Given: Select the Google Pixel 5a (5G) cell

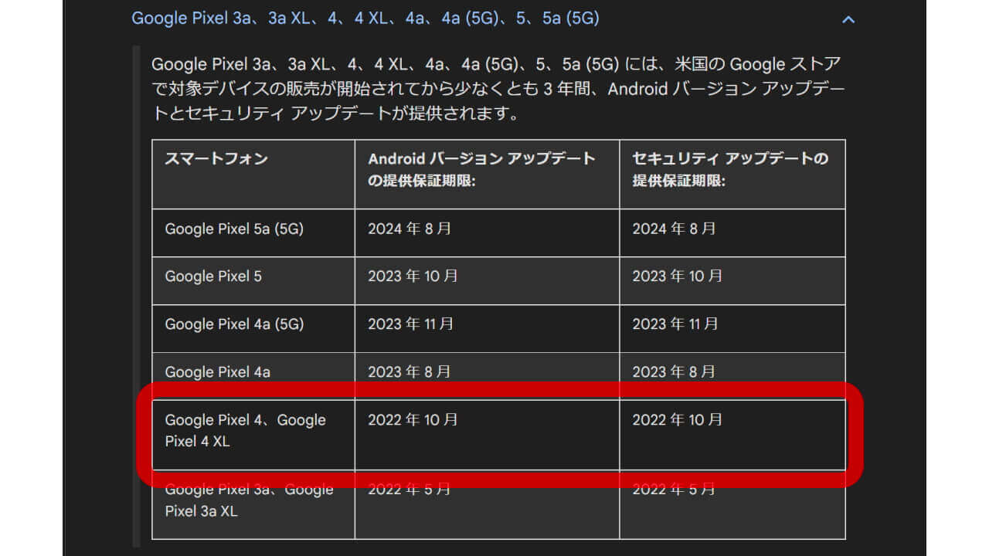Looking at the screenshot, I should [x=234, y=229].
